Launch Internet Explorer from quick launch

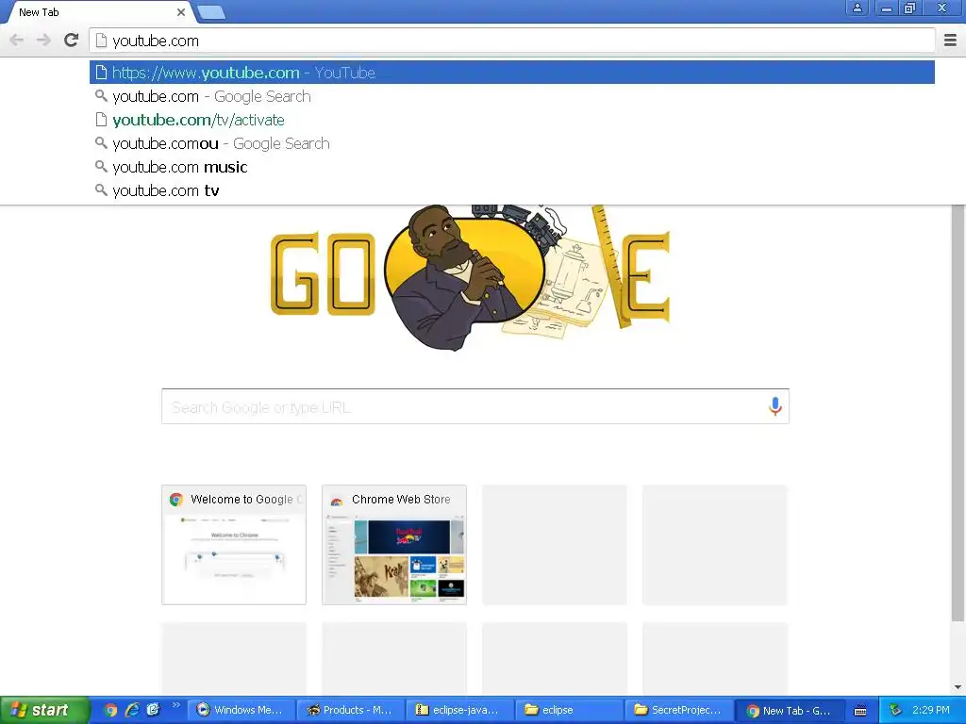(x=132, y=710)
